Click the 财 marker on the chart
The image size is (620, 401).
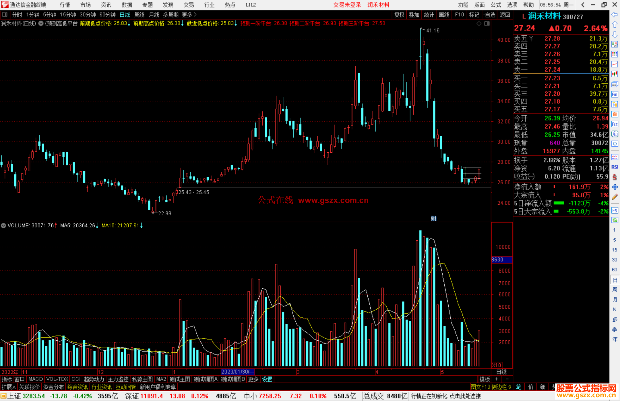coord(433,218)
